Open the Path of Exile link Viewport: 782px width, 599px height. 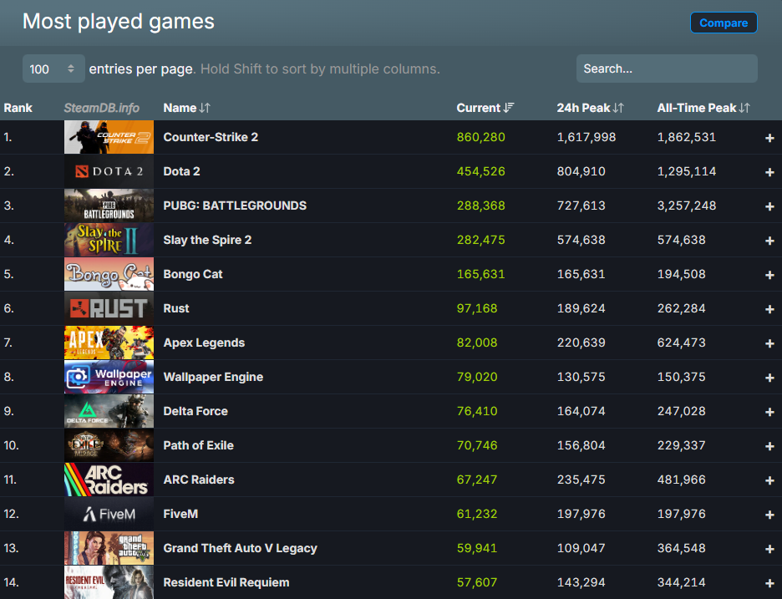(x=198, y=445)
